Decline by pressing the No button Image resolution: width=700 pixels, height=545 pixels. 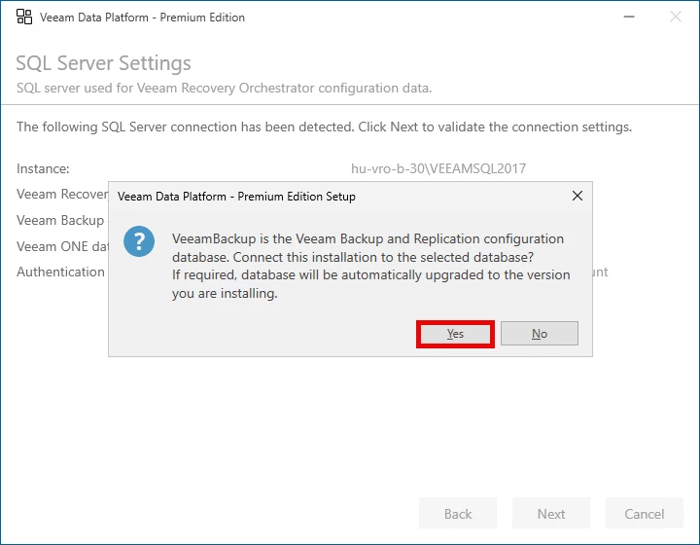540,334
